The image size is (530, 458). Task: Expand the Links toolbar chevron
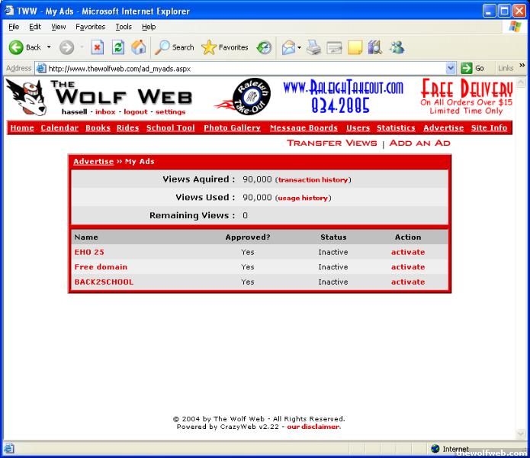tap(522, 66)
